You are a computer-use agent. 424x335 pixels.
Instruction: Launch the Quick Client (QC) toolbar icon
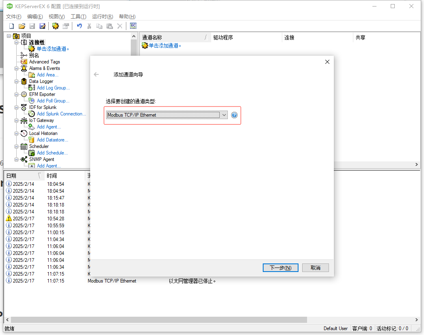click(133, 26)
